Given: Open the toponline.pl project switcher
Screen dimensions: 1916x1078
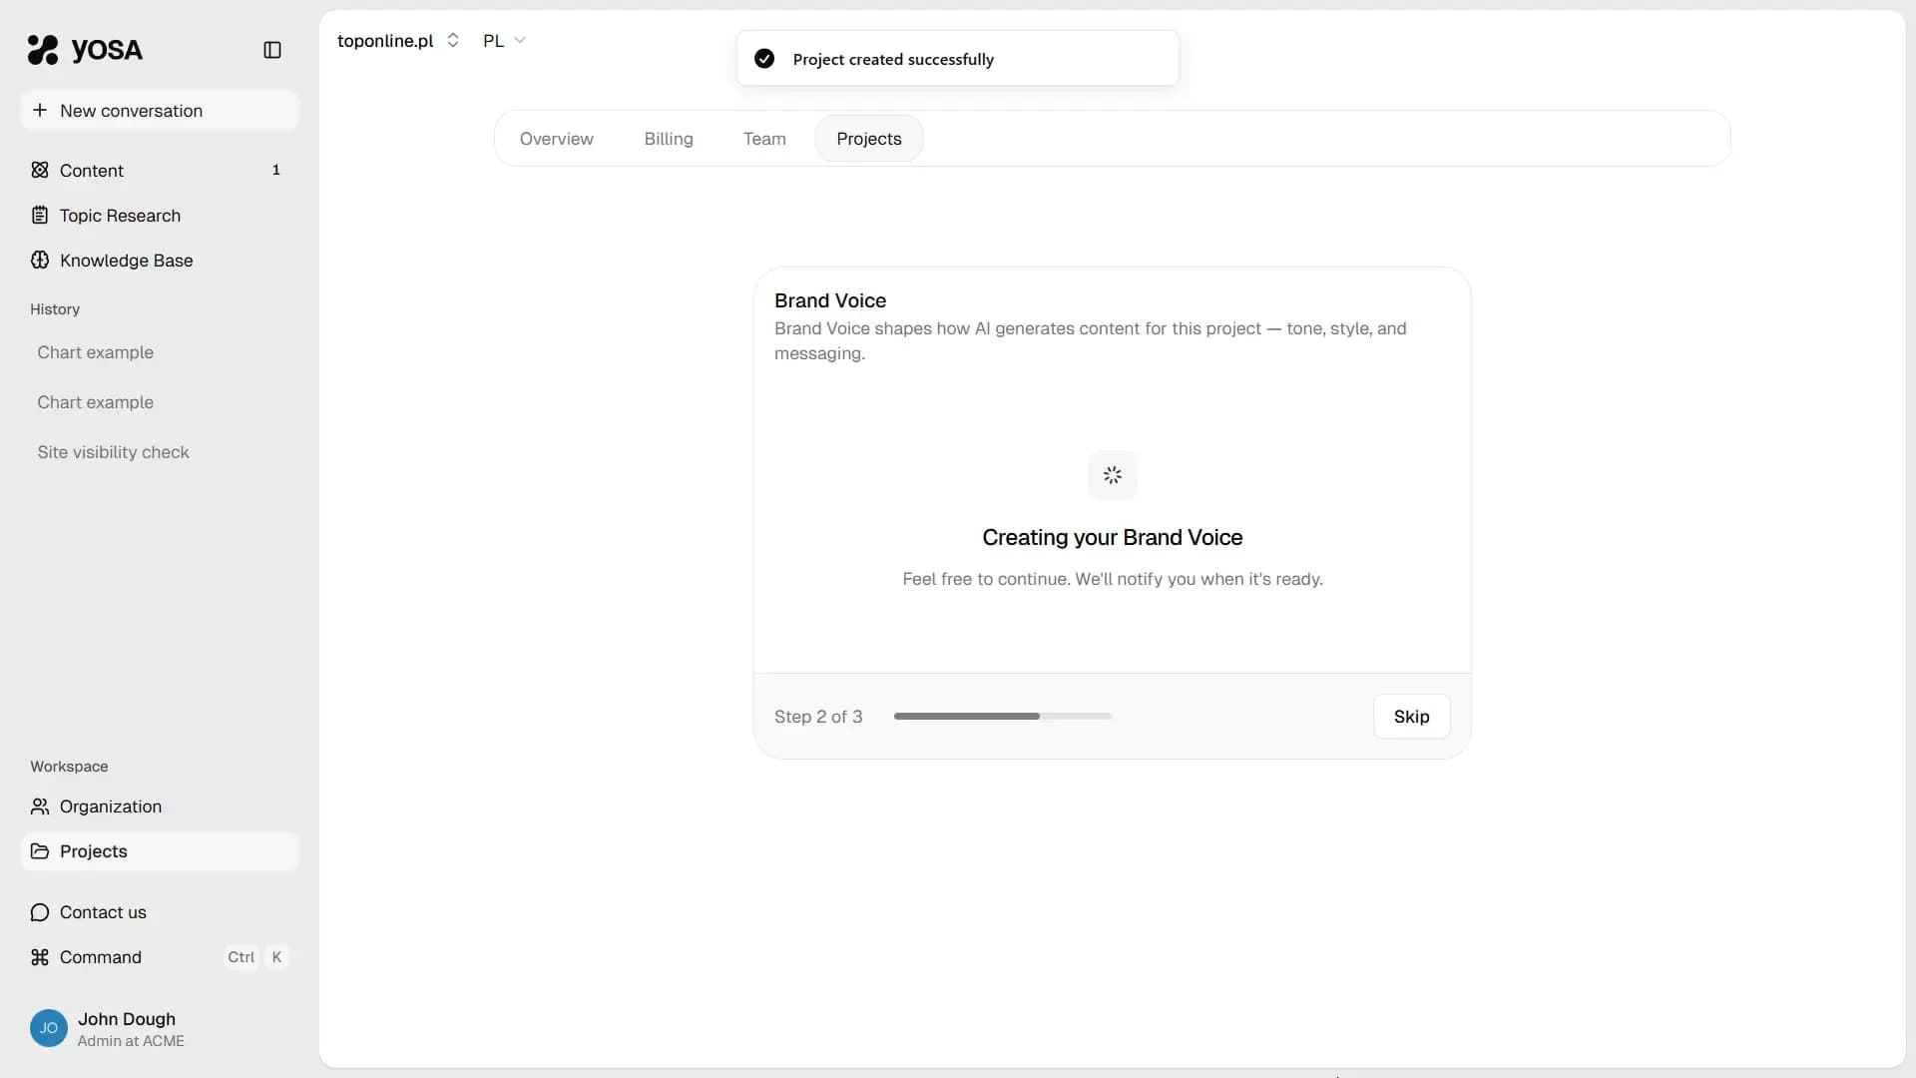Looking at the screenshot, I should coord(397,40).
